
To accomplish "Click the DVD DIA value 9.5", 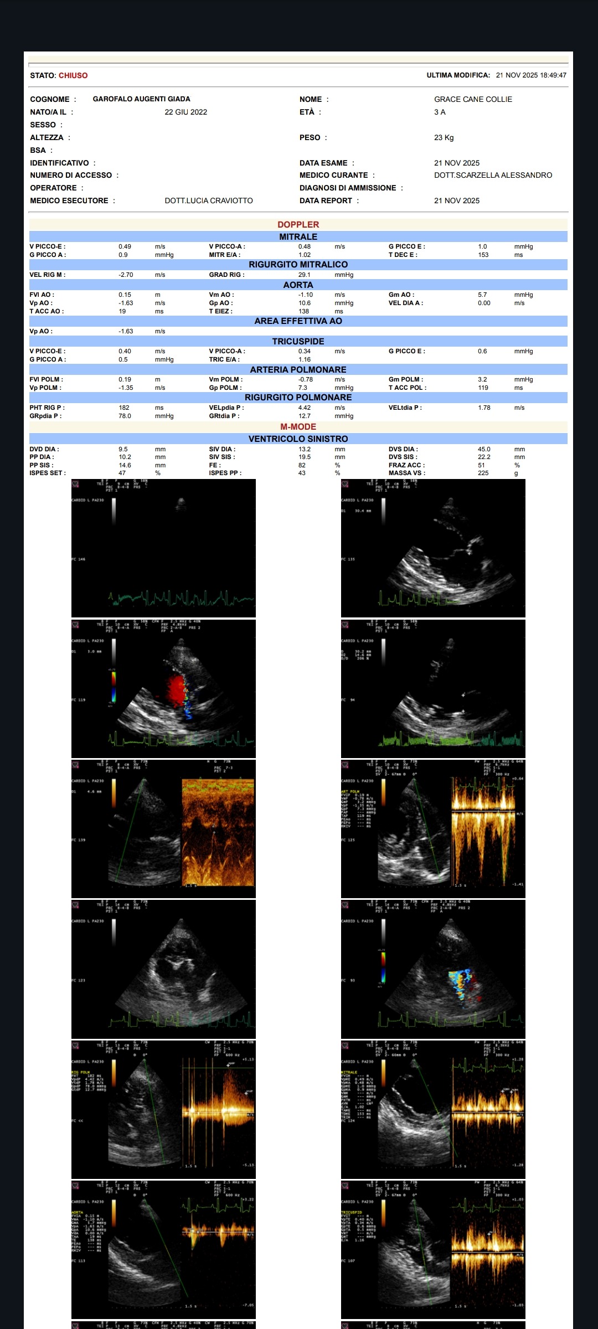I will tap(123, 449).
